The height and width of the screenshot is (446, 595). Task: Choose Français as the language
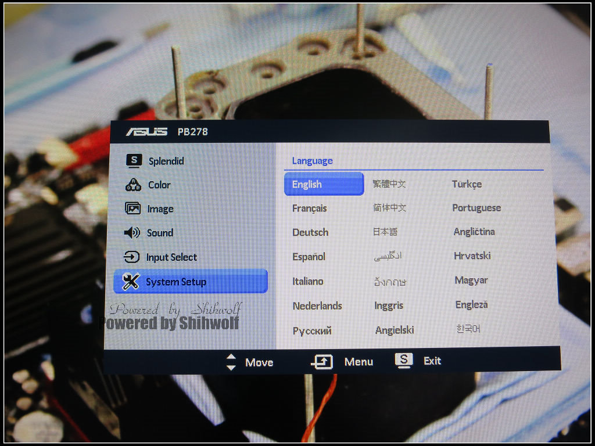click(310, 208)
